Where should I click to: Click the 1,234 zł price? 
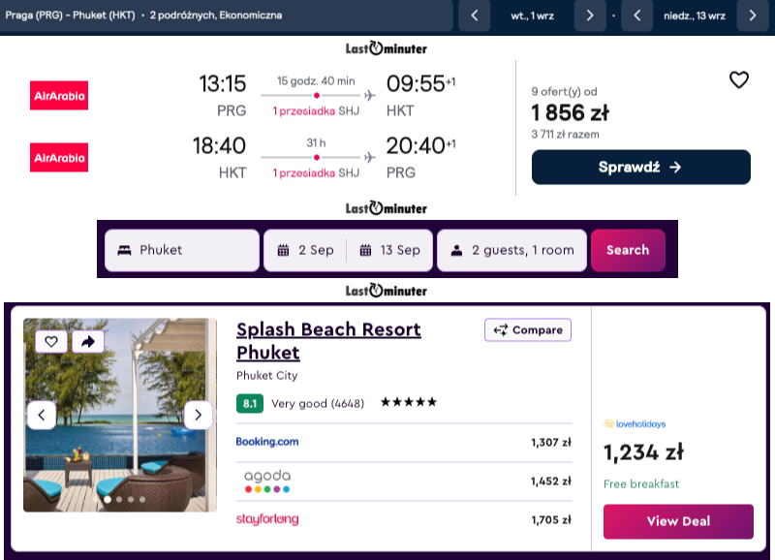(643, 452)
